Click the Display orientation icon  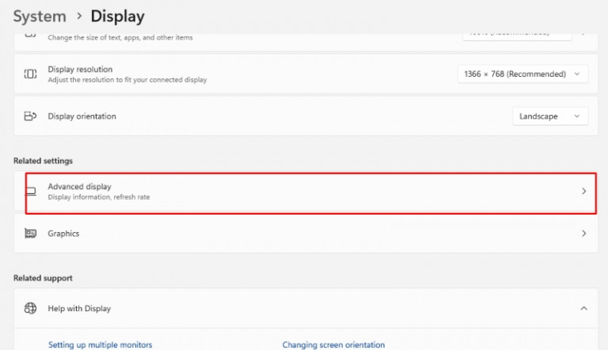point(30,116)
